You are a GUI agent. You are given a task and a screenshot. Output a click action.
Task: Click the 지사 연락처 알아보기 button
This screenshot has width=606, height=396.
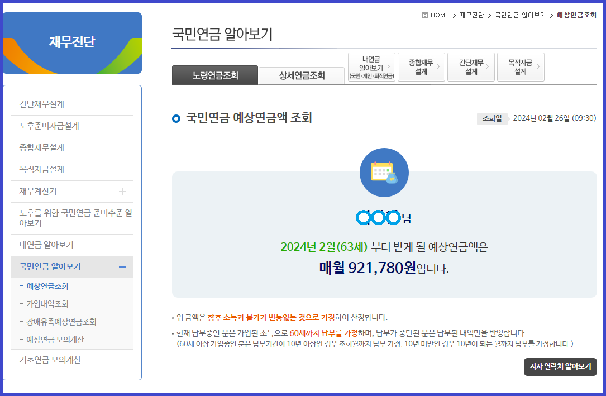point(560,367)
